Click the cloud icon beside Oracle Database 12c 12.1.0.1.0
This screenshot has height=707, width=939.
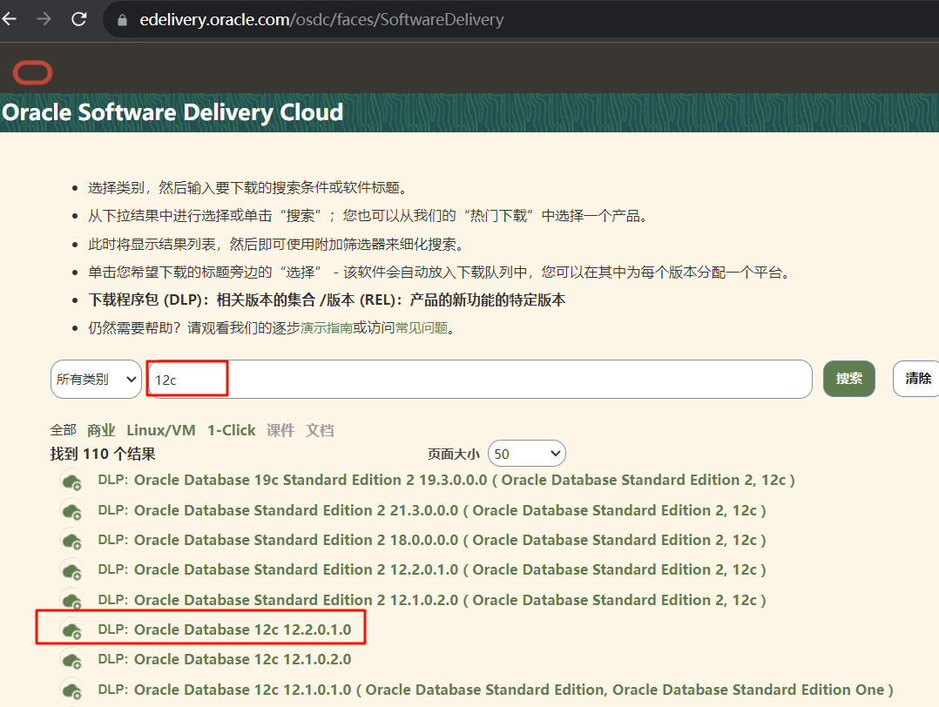click(72, 689)
